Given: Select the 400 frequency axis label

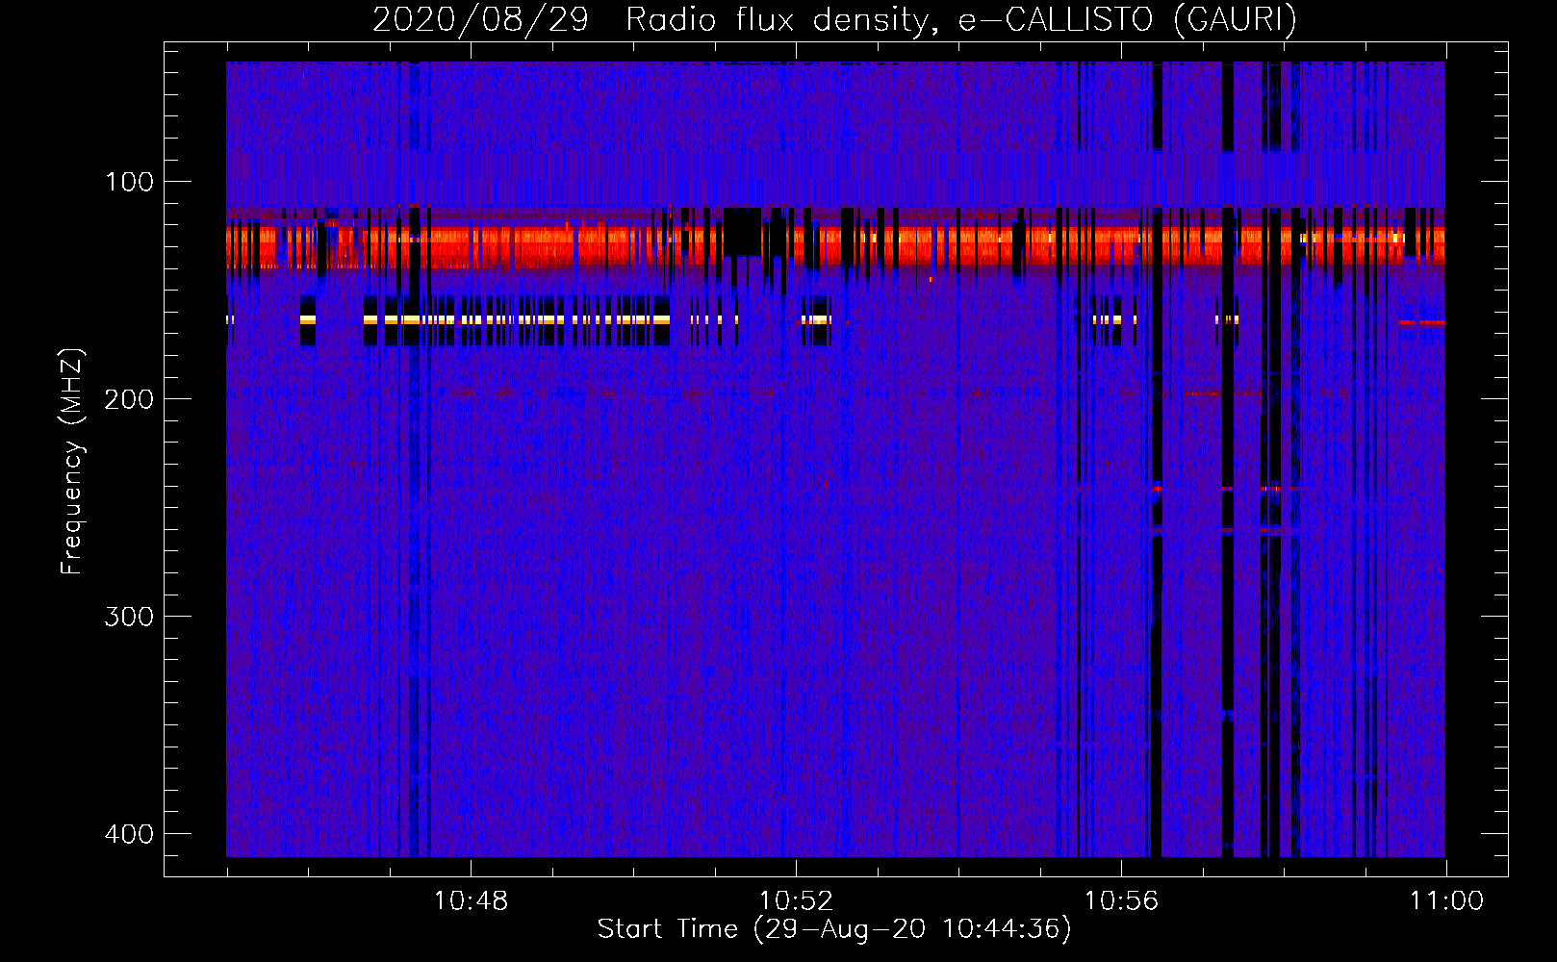Looking at the screenshot, I should 129,834.
